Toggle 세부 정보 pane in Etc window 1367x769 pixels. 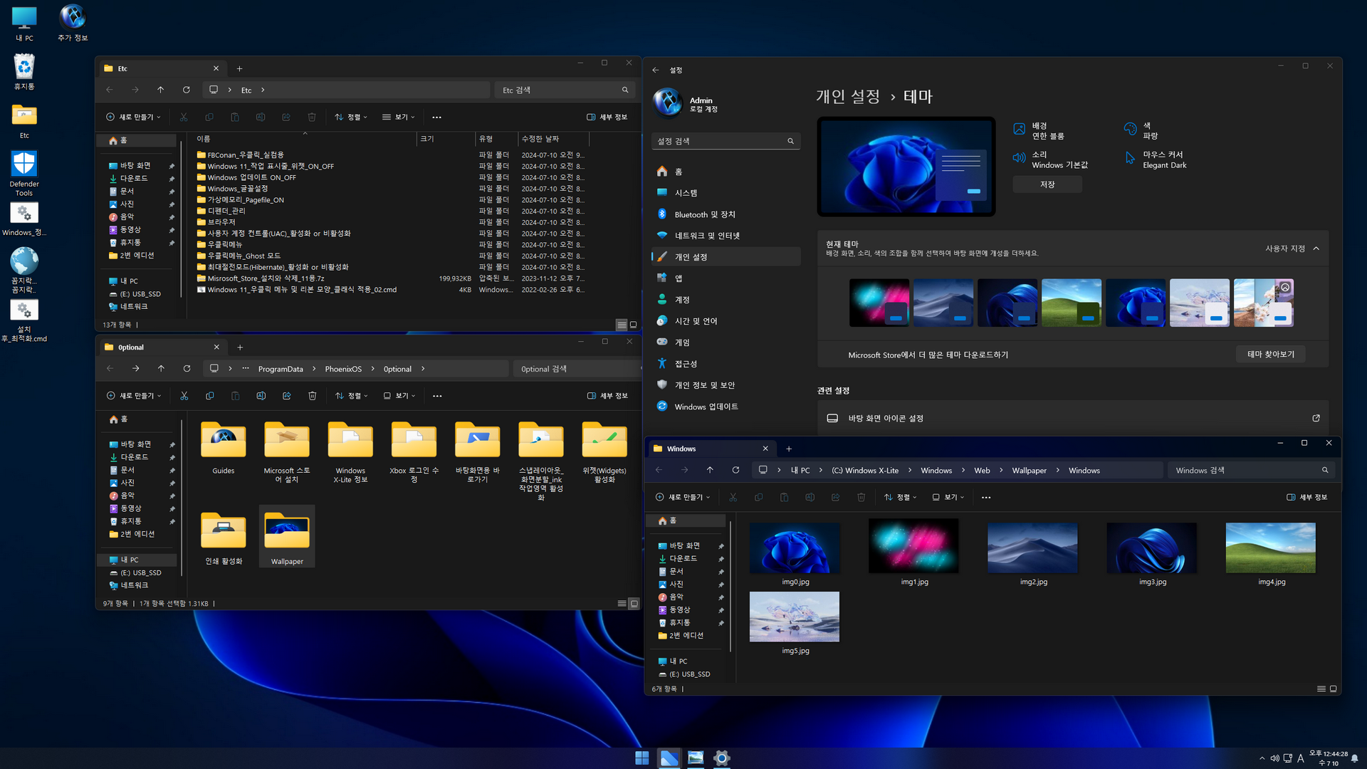[607, 117]
